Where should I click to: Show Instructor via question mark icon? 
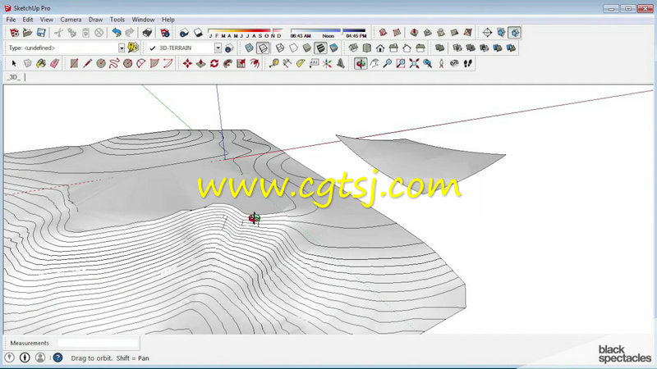pyautogui.click(x=57, y=358)
